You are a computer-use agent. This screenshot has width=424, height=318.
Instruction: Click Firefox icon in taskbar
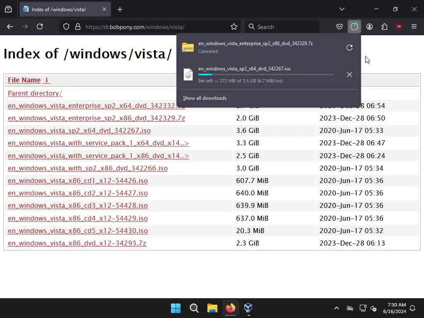(230, 308)
